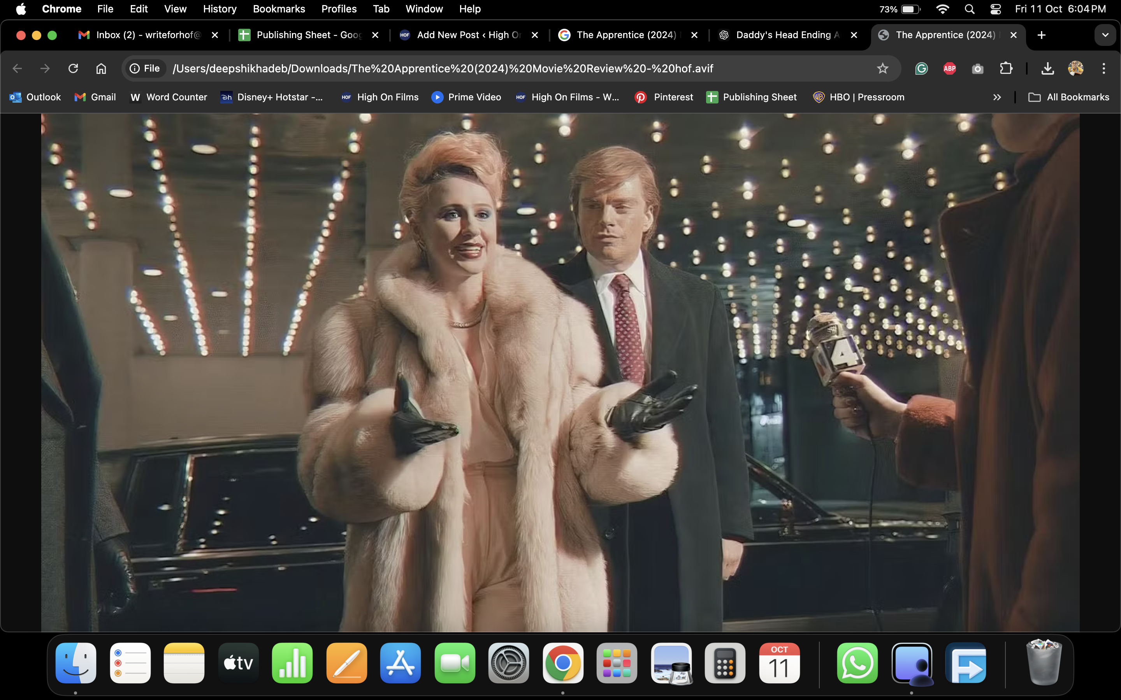Click the Wi-Fi status icon
The width and height of the screenshot is (1121, 700).
tap(942, 9)
